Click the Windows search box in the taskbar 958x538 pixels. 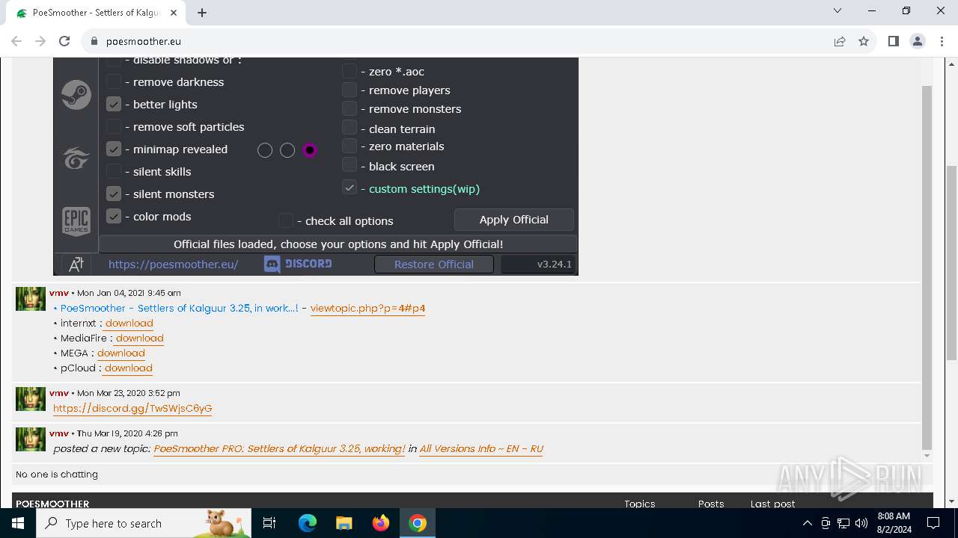(x=144, y=523)
